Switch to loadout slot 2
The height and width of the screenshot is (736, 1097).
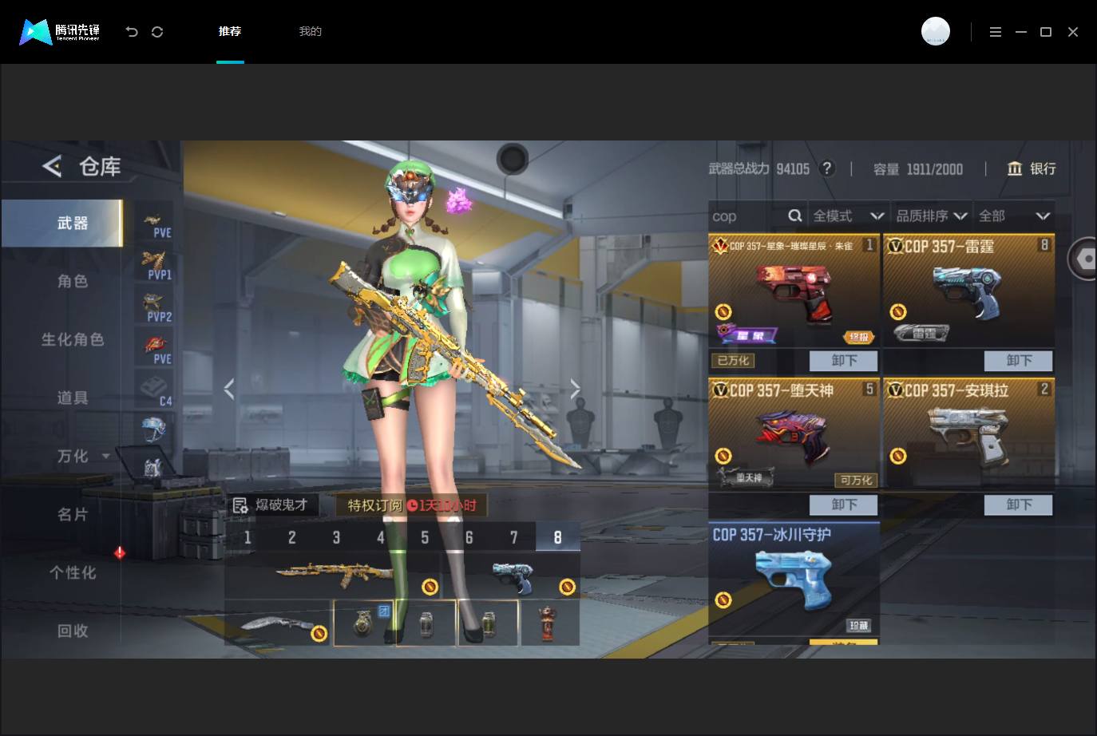coord(292,537)
